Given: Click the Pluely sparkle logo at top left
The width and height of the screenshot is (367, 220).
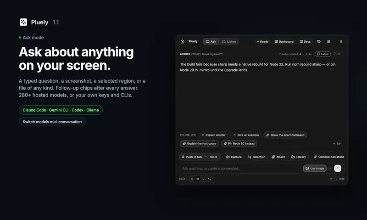Looking at the screenshot, I should pyautogui.click(x=23, y=22).
